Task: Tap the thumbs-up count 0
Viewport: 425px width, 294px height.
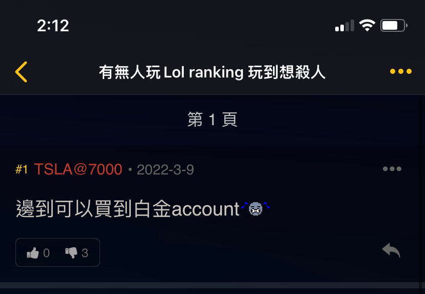Action: [x=46, y=253]
